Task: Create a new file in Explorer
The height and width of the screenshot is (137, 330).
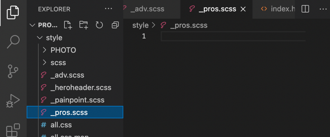Action: (67, 25)
